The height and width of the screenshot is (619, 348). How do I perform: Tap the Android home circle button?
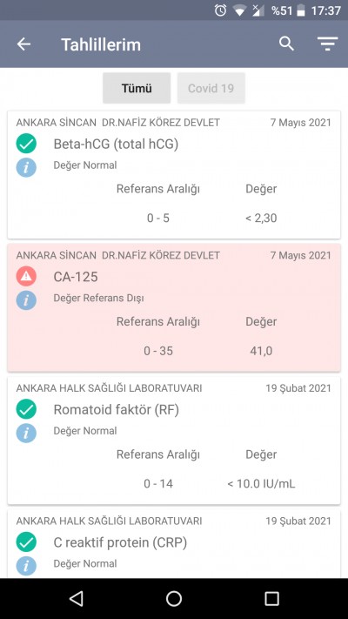[x=174, y=598]
